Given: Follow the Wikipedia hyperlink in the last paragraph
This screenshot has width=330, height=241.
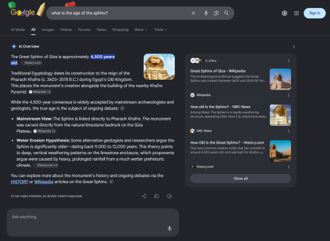Looking at the screenshot, I should 44,182.
